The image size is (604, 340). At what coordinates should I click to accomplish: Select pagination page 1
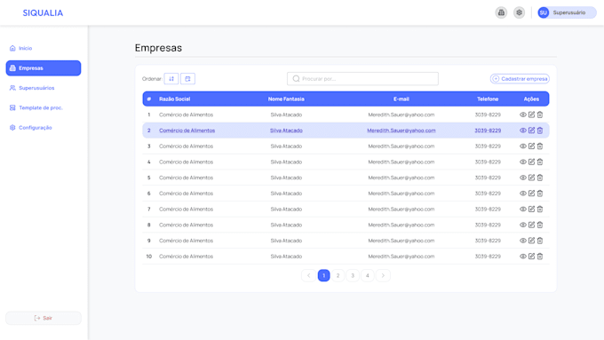point(323,275)
